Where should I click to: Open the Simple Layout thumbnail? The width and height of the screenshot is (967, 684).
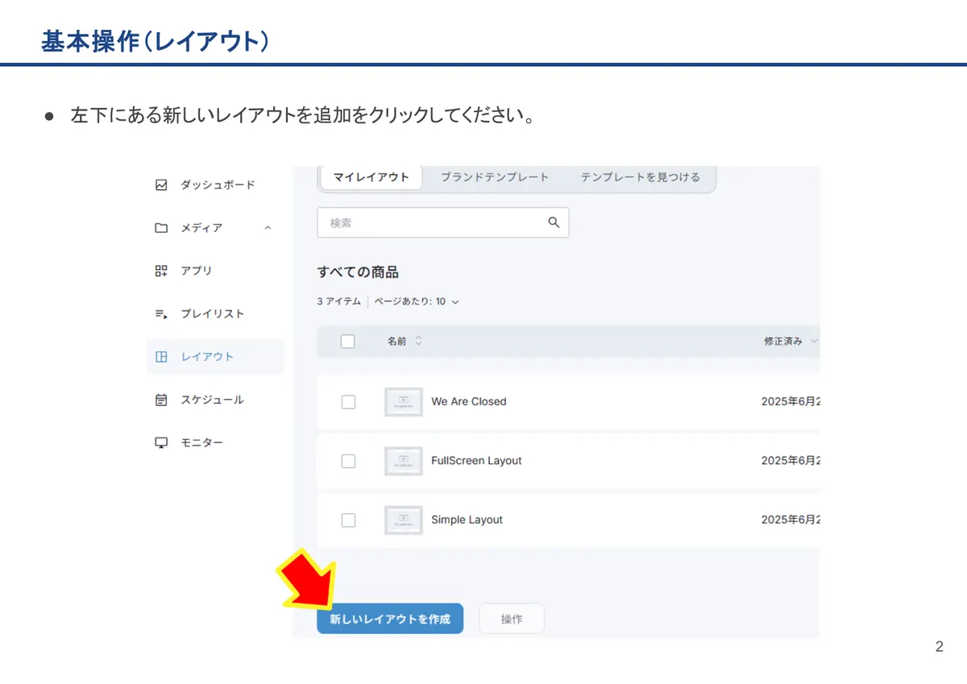click(x=404, y=520)
